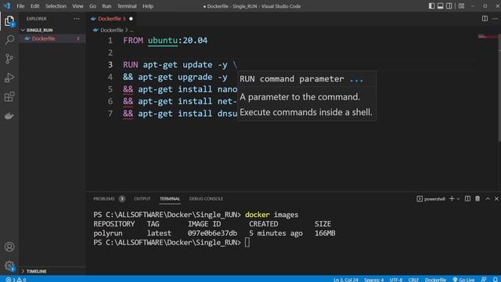
Task: Click errors and warnings status bar indicator
Action: [x=16, y=280]
